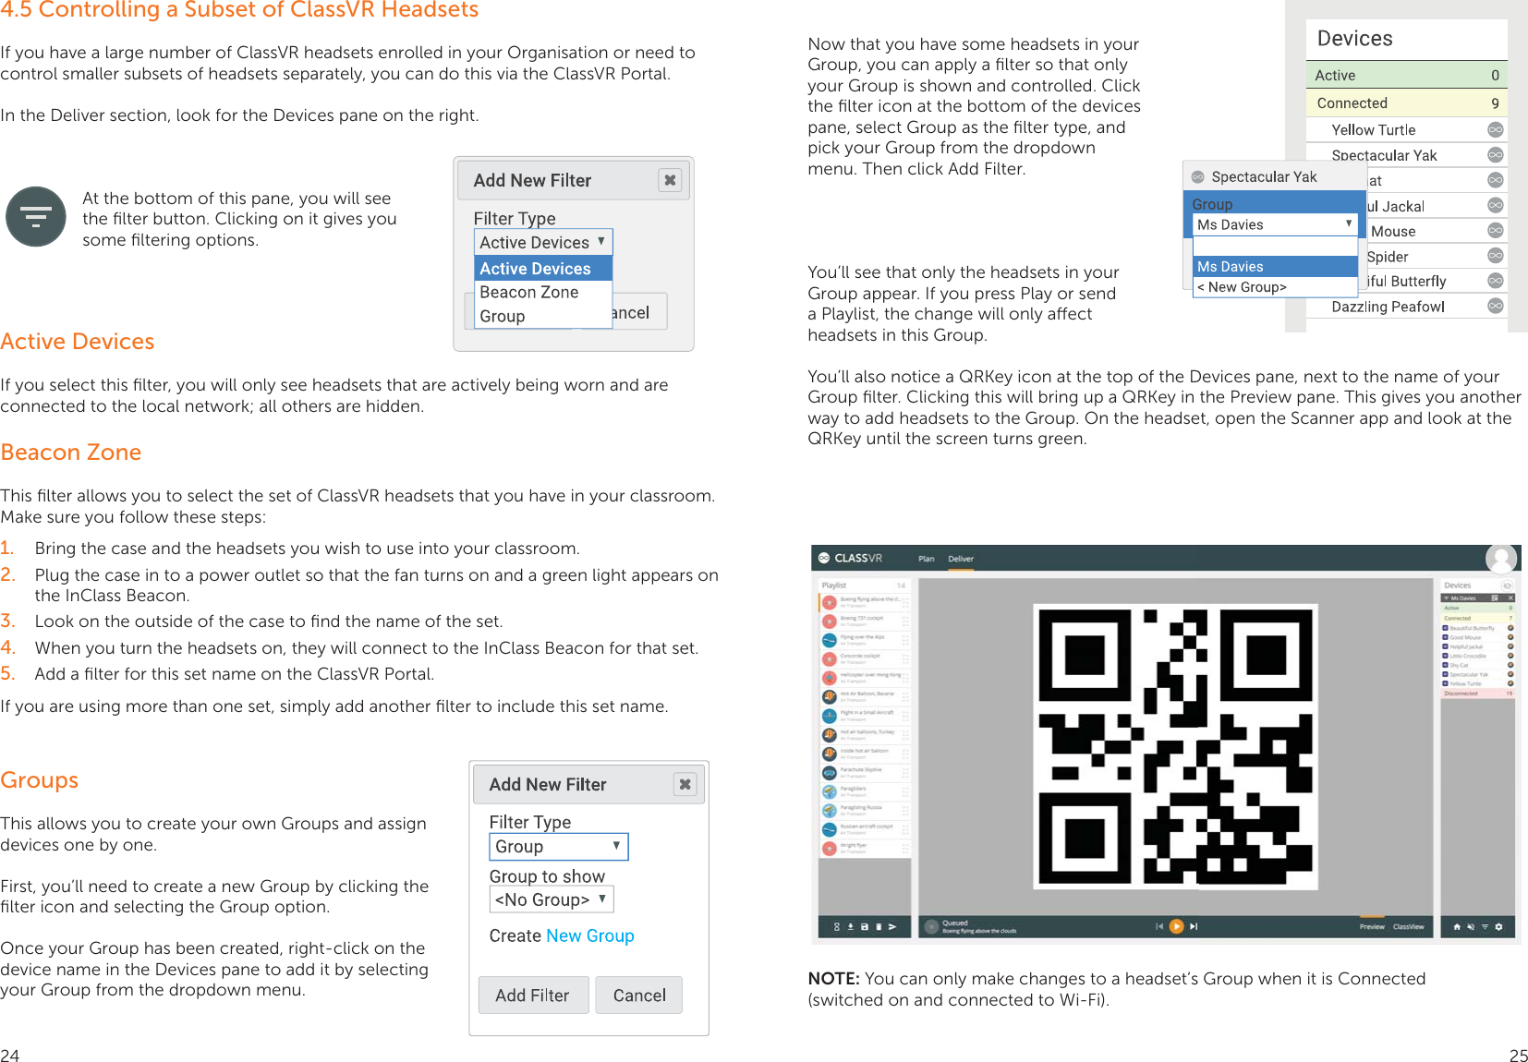Click the playlist save icon
Image resolution: width=1528 pixels, height=1062 pixels.
(x=864, y=926)
